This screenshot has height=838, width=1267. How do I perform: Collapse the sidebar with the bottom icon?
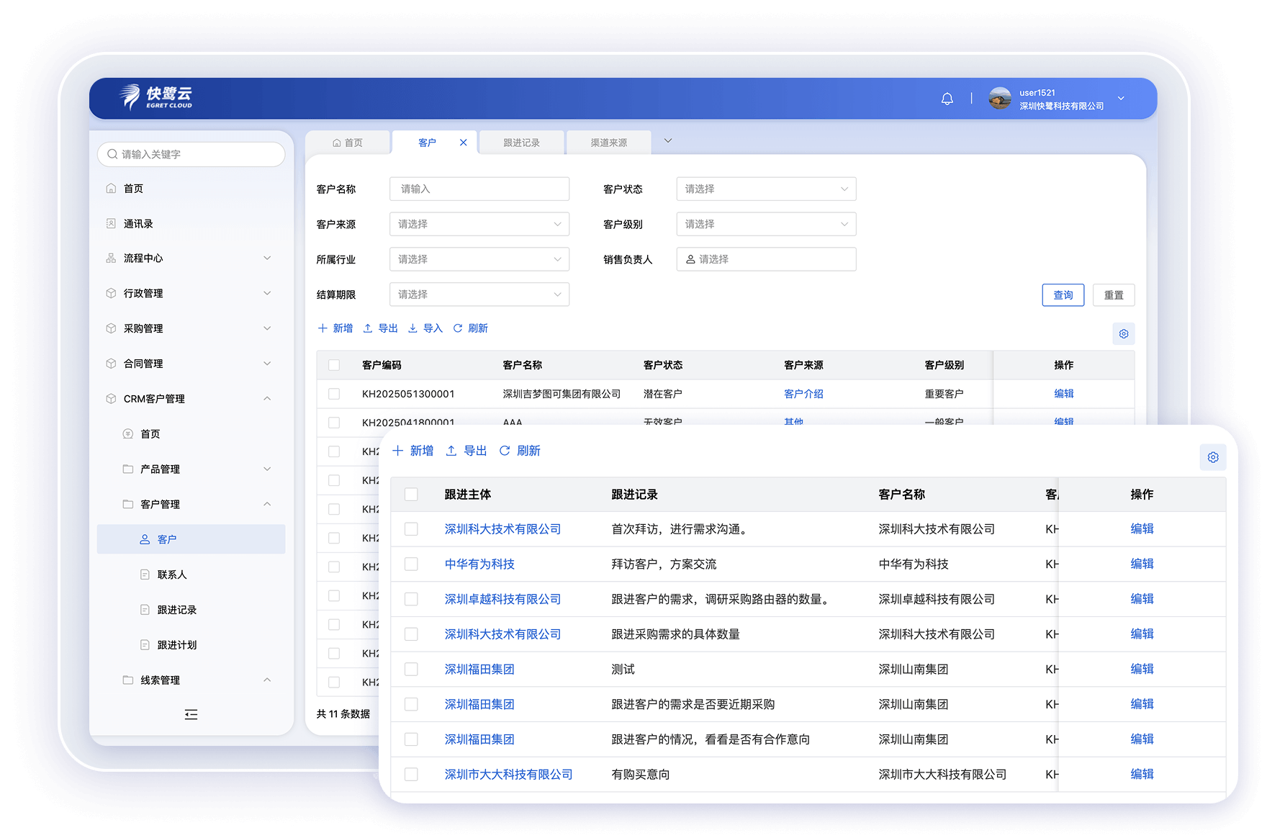click(x=191, y=713)
